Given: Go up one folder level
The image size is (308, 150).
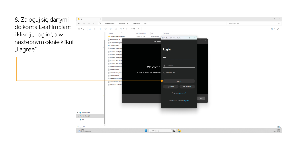Looking at the screenshot, I should 89,23.
